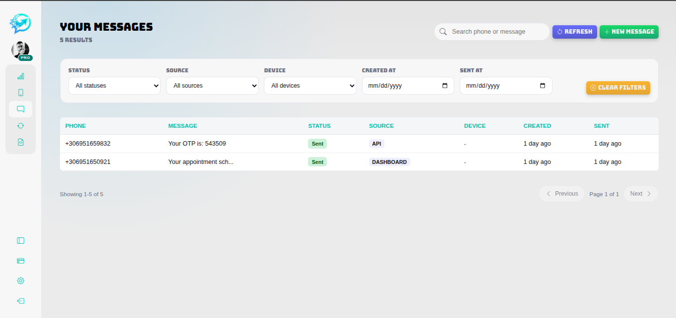
Task: Open the Source filter dropdown
Action: click(212, 86)
